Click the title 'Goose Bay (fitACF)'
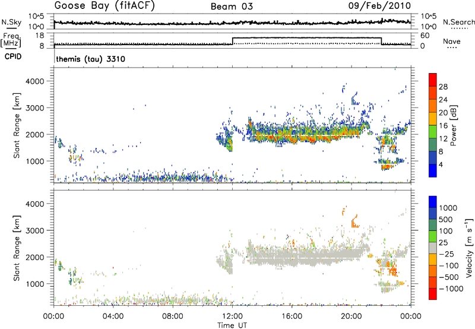This screenshot has width=475, height=329. coord(104,6)
